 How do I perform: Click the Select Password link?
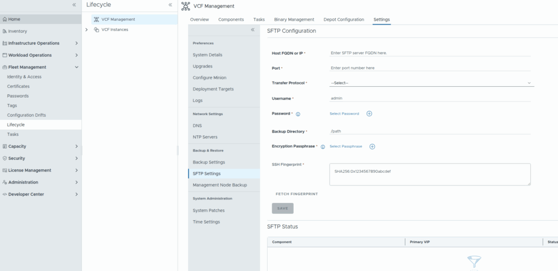pyautogui.click(x=344, y=113)
